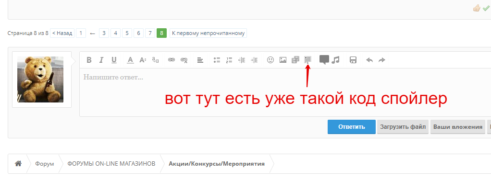Go to previous page with Назад
Image resolution: width=491 pixels, height=181 pixels.
pyautogui.click(x=62, y=33)
